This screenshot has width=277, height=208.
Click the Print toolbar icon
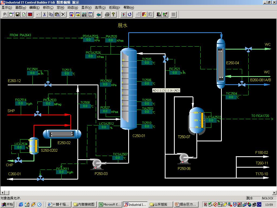tap(107, 14)
